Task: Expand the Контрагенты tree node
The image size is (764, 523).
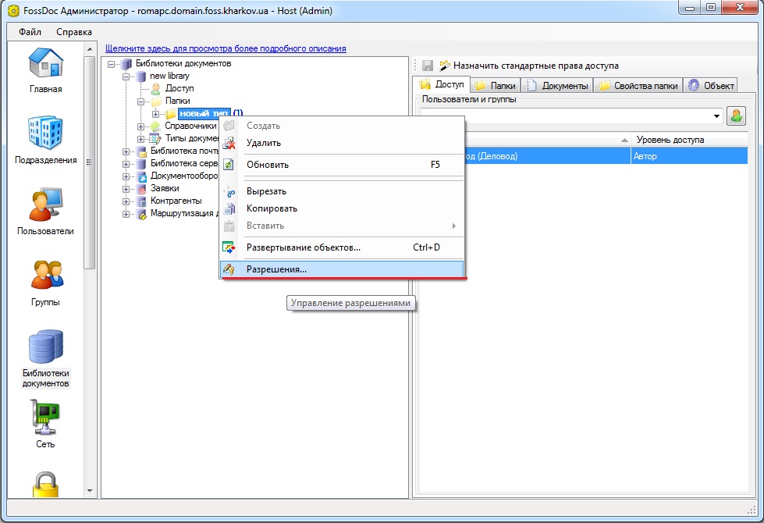Action: (126, 201)
